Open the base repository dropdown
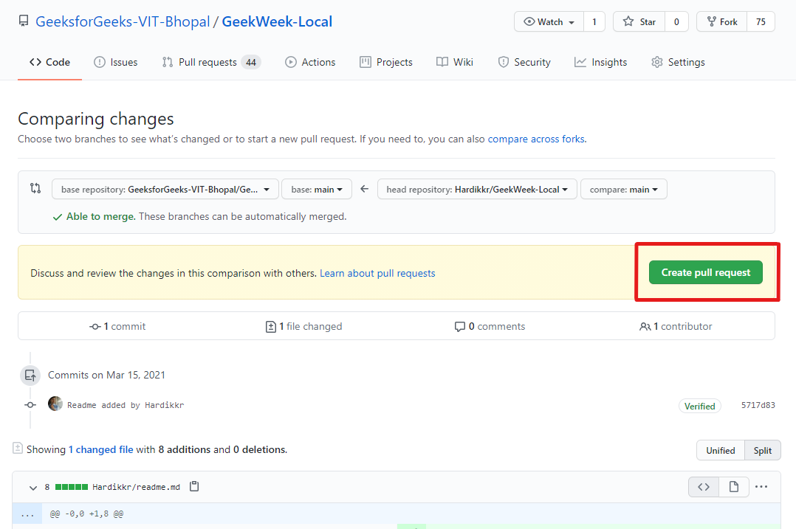The image size is (796, 529). (x=165, y=189)
